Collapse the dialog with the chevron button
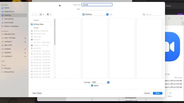Viewport: 184px width, 103px height. point(111,14)
